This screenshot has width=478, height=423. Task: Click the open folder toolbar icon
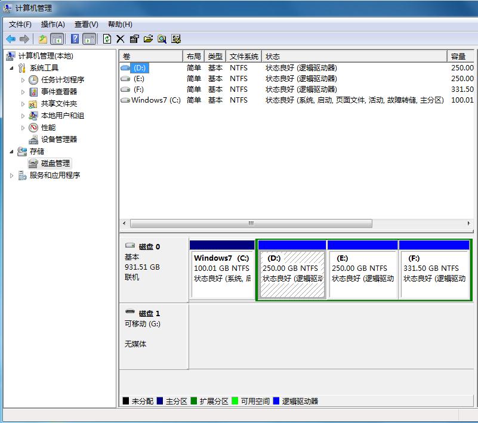click(149, 38)
